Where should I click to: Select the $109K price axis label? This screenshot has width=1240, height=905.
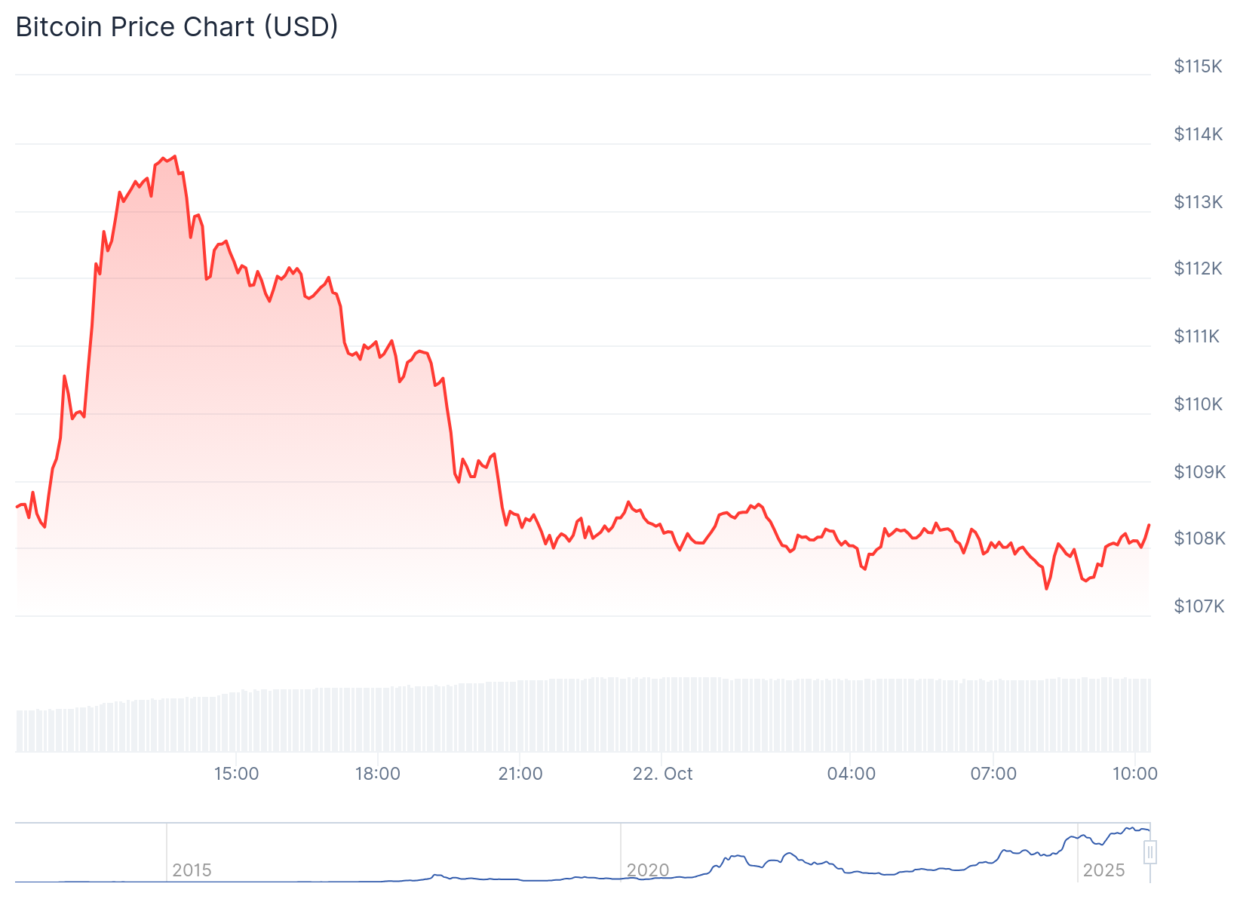[1199, 472]
